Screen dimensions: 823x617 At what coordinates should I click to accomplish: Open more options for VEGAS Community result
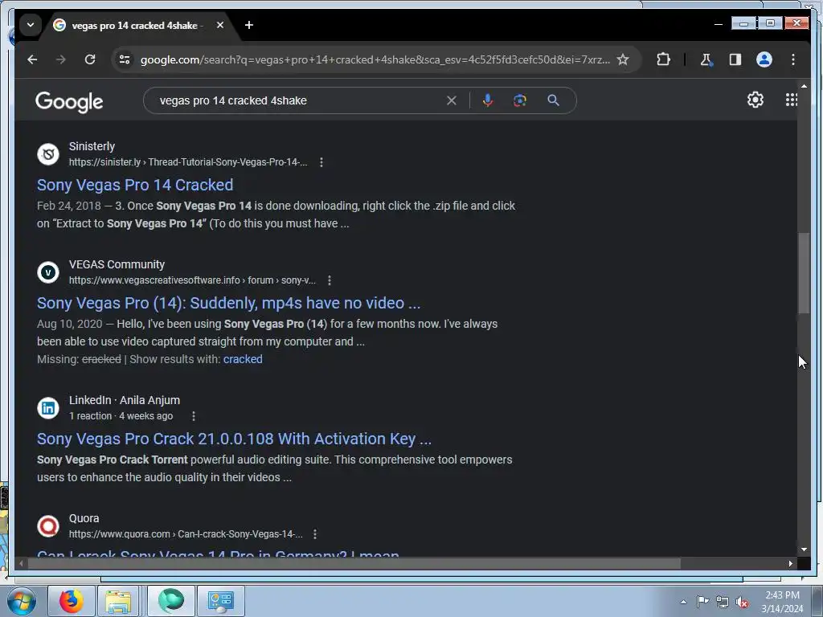click(329, 280)
